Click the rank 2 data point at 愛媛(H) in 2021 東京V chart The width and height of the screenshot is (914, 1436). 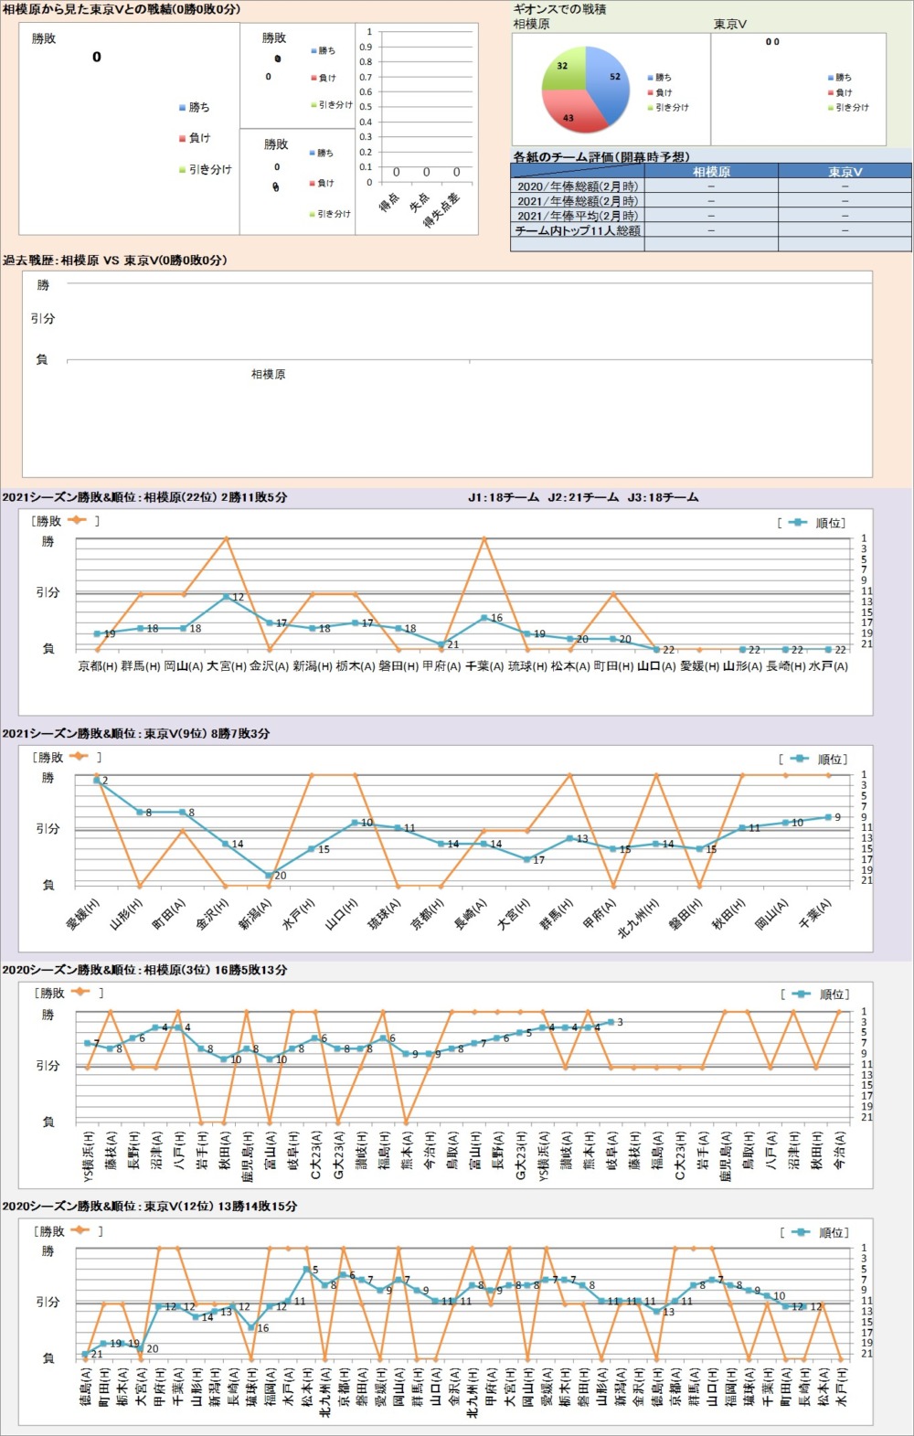[97, 780]
